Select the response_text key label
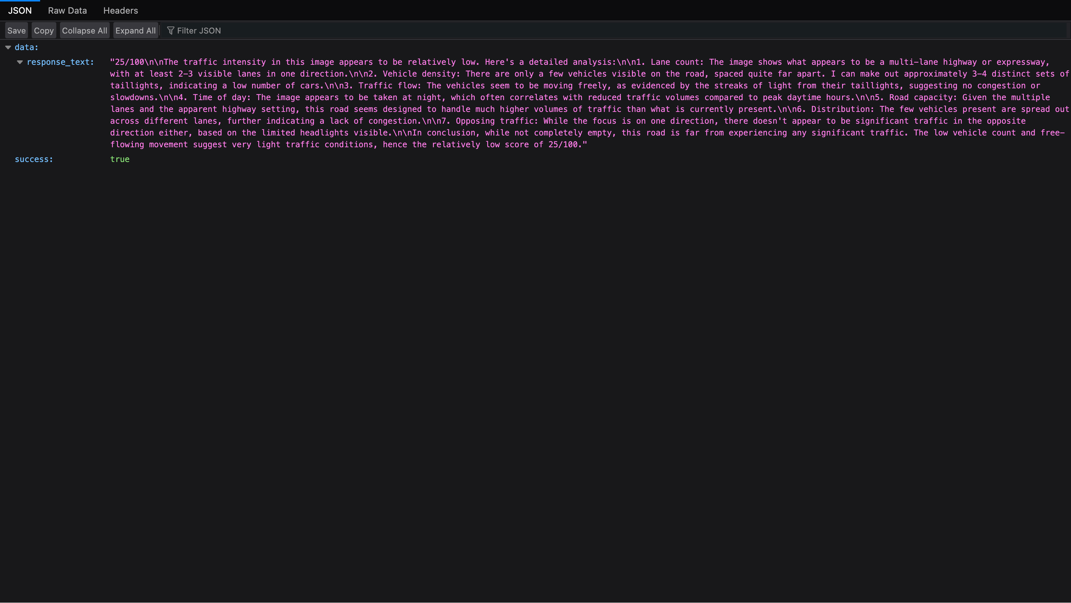 pyautogui.click(x=60, y=62)
